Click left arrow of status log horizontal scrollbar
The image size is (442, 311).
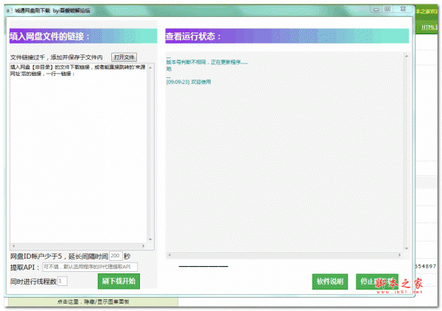(x=169, y=255)
